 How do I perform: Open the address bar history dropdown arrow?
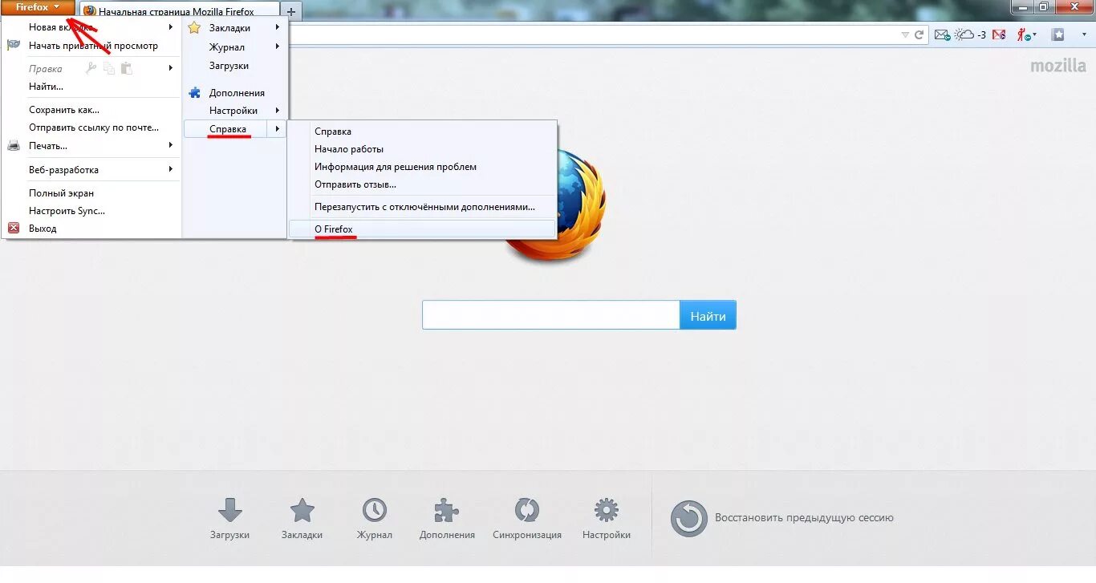coord(905,34)
